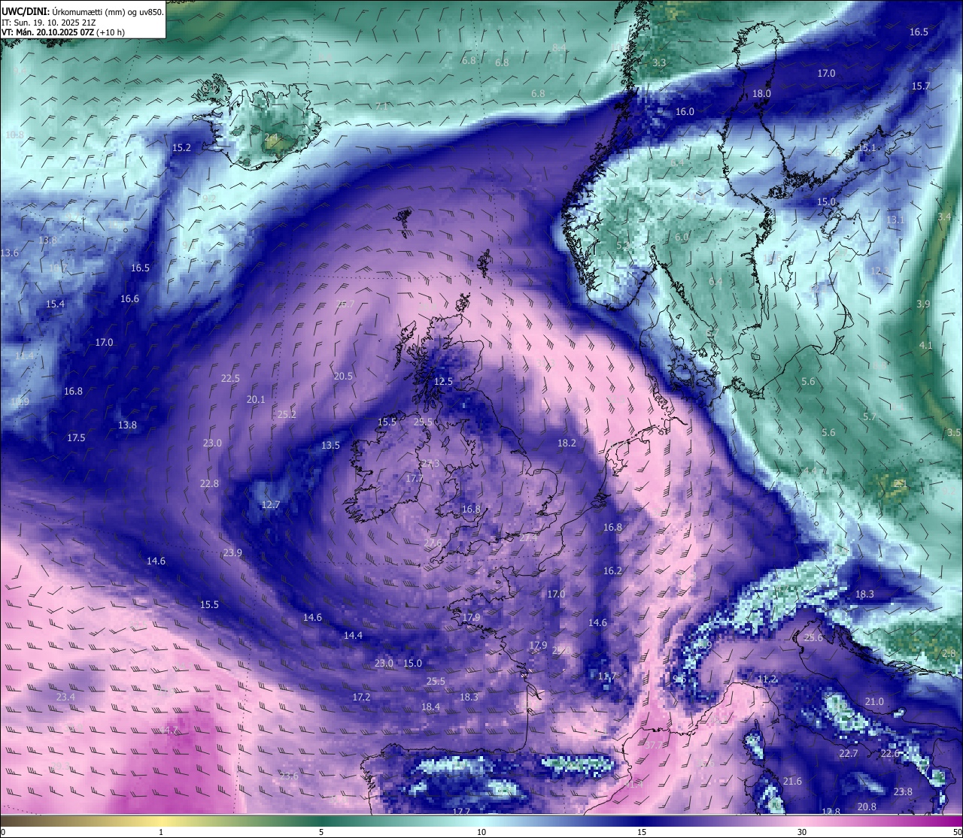Click the 20.1 value in the Atlantic
Screen dimensions: 963x838
[256, 400]
